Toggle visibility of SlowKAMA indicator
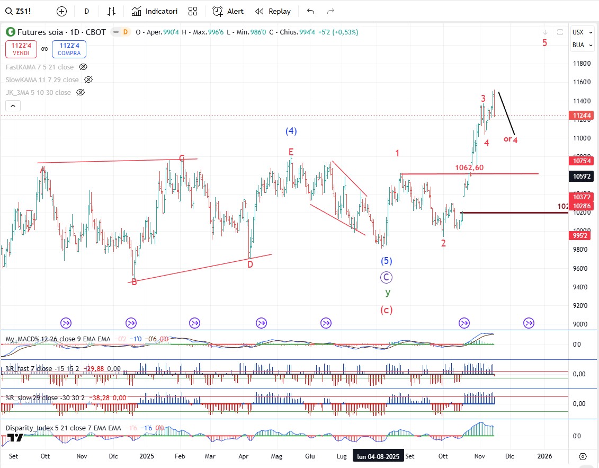599x468 pixels. pyautogui.click(x=88, y=80)
